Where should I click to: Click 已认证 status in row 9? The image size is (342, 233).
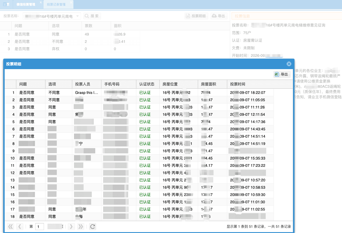pyautogui.click(x=145, y=151)
